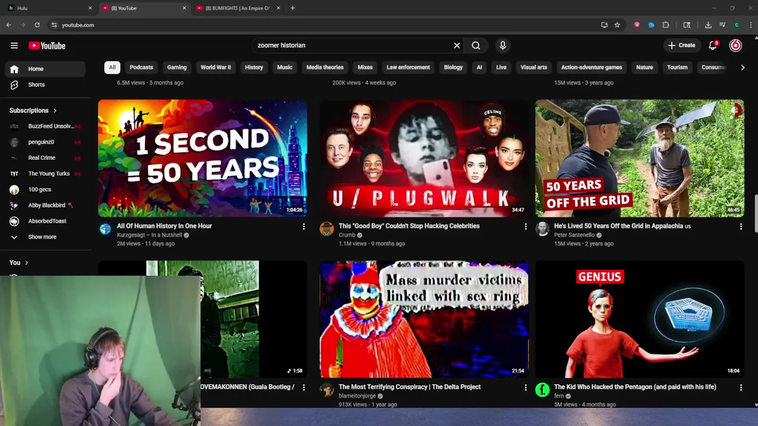Open Real Crime subscription

point(45,158)
